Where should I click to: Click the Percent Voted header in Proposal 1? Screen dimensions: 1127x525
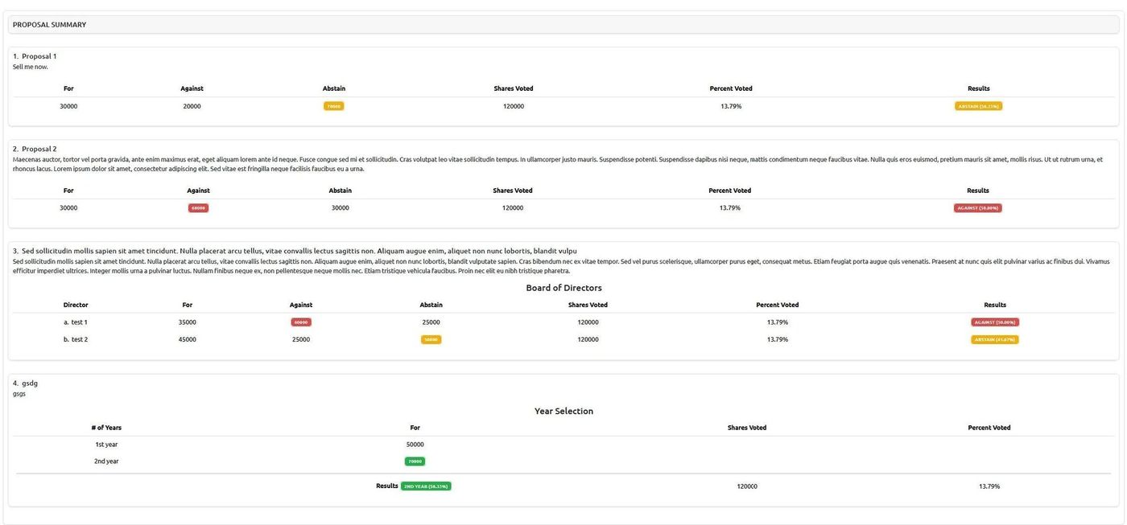(x=730, y=88)
